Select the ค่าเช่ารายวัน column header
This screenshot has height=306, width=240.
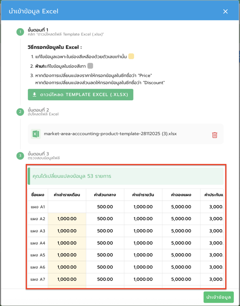(x=143, y=195)
